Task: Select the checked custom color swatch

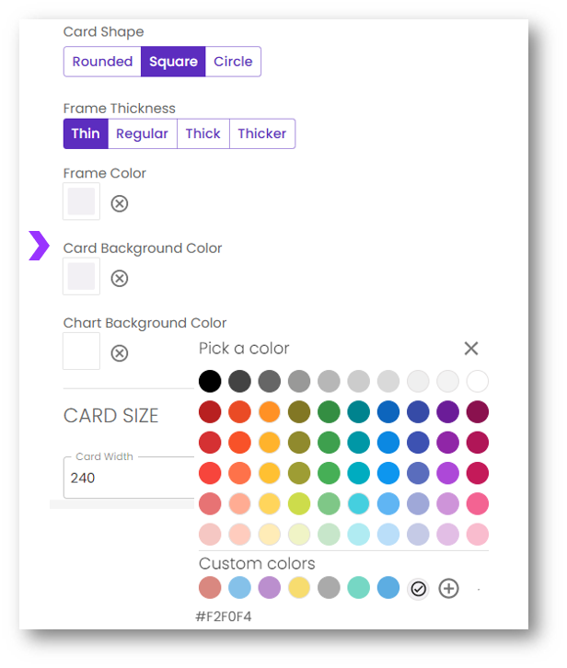Action: click(x=419, y=589)
